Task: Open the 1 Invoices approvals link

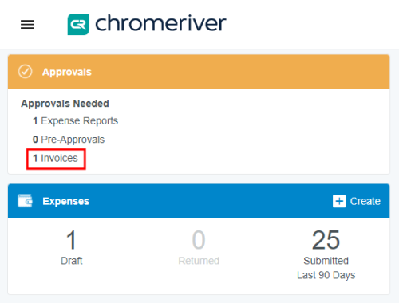Action: coord(55,158)
